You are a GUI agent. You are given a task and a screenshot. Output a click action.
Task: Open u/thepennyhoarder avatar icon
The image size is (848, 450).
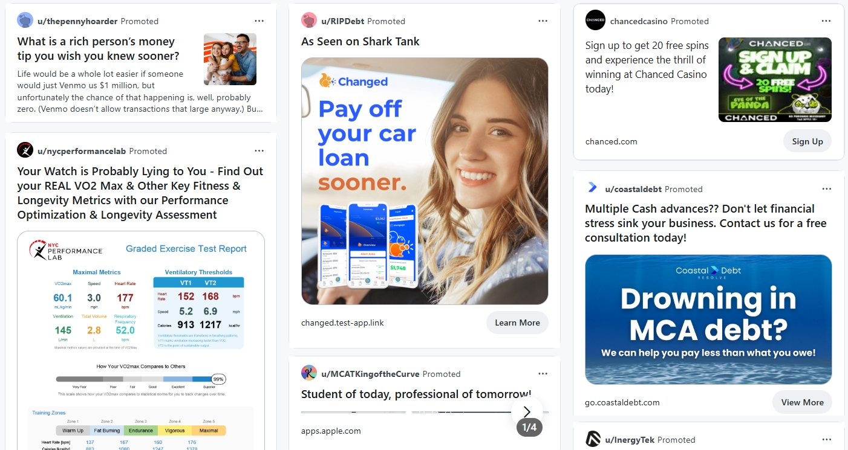(25, 21)
